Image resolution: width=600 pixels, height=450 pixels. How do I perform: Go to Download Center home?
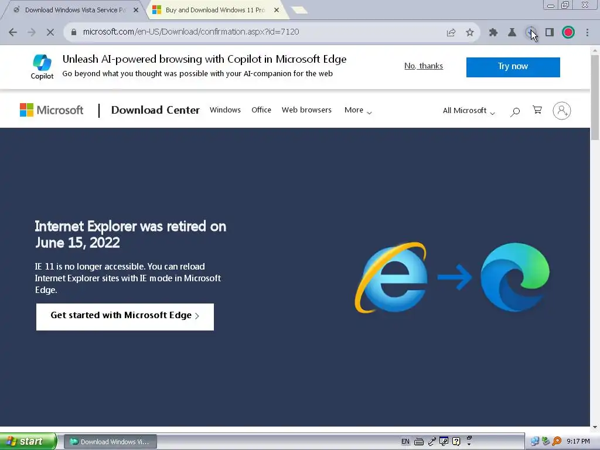155,110
